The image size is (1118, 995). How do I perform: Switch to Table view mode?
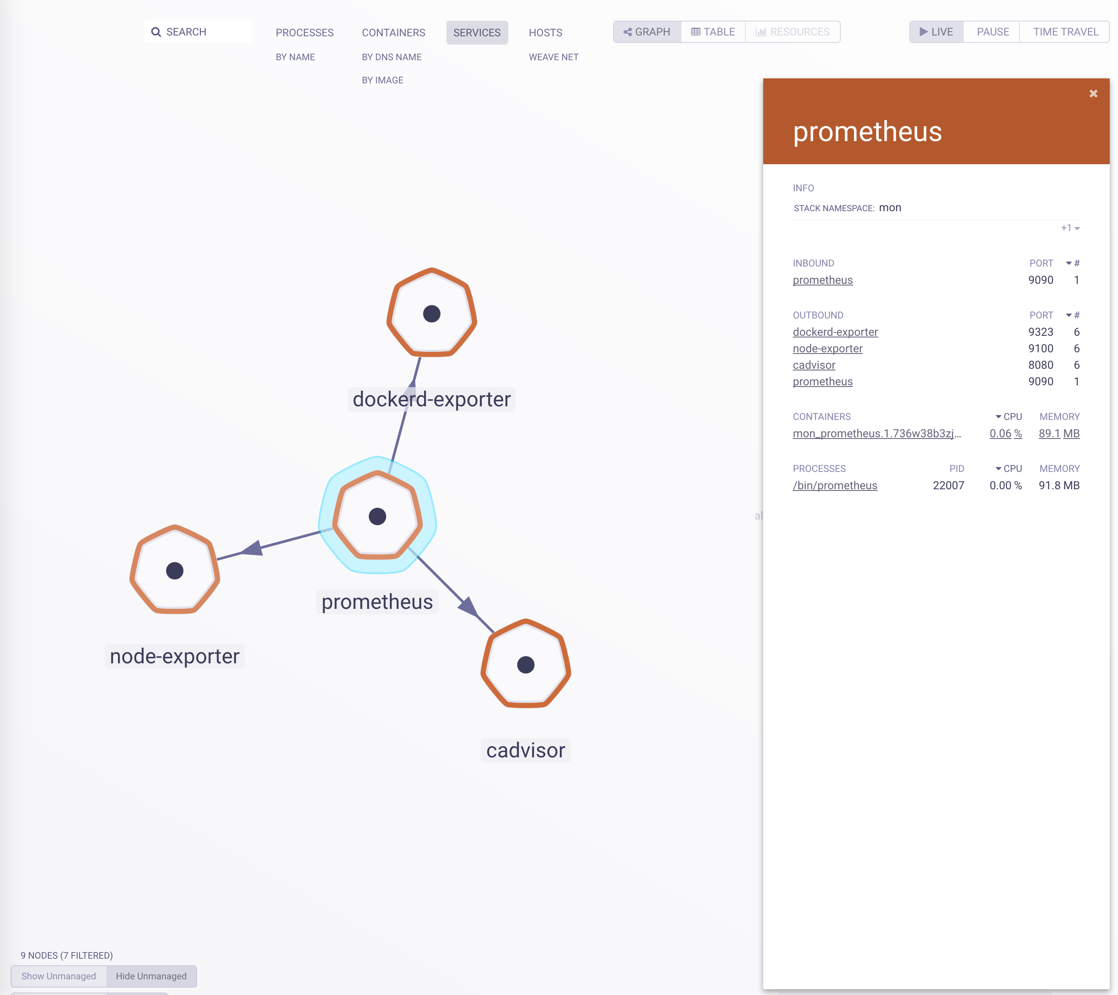[x=713, y=32]
